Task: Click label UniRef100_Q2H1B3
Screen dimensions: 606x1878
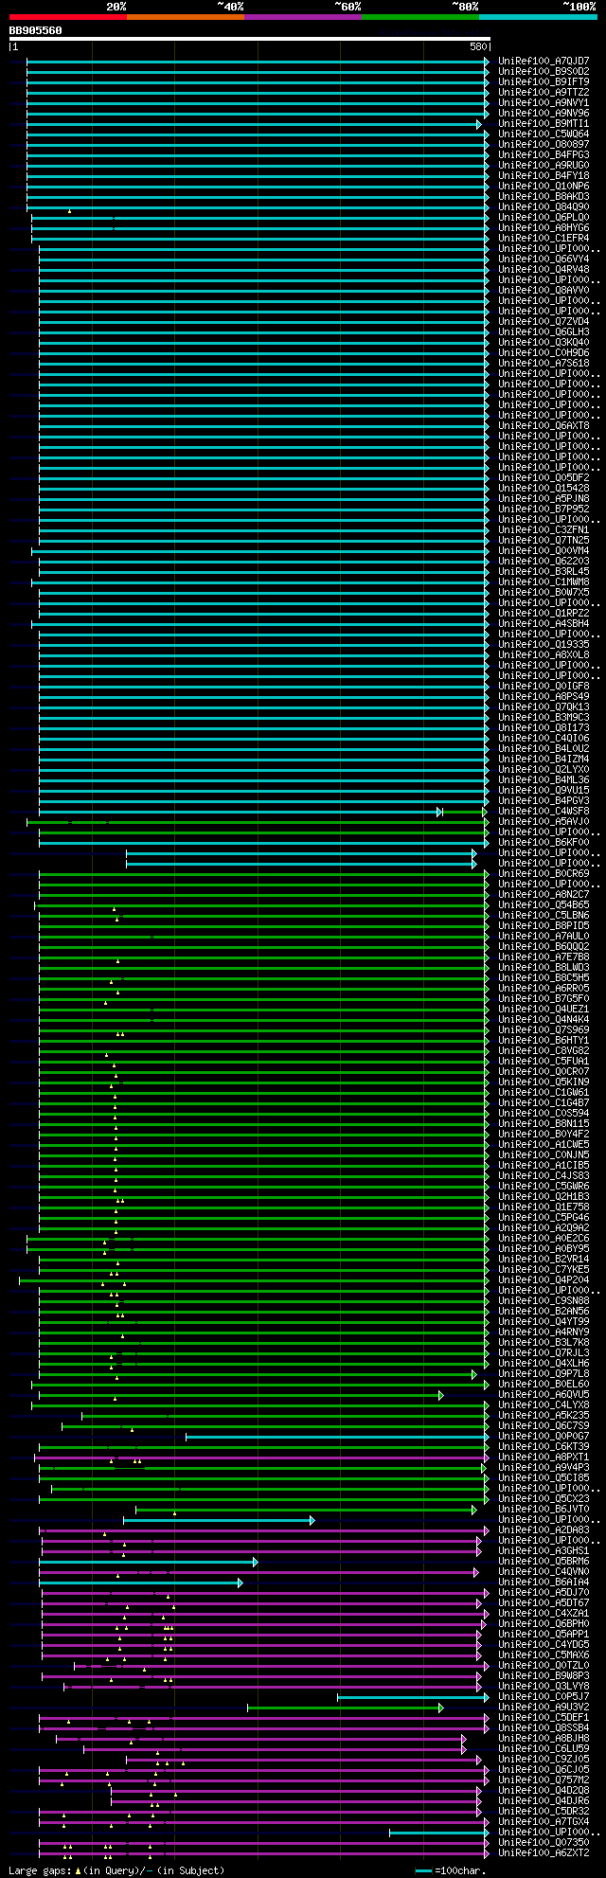Action: (544, 1197)
